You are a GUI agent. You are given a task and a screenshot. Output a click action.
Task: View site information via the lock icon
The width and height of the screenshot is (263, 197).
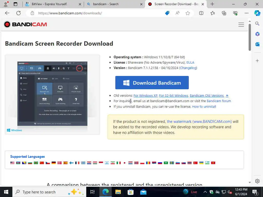click(32, 13)
